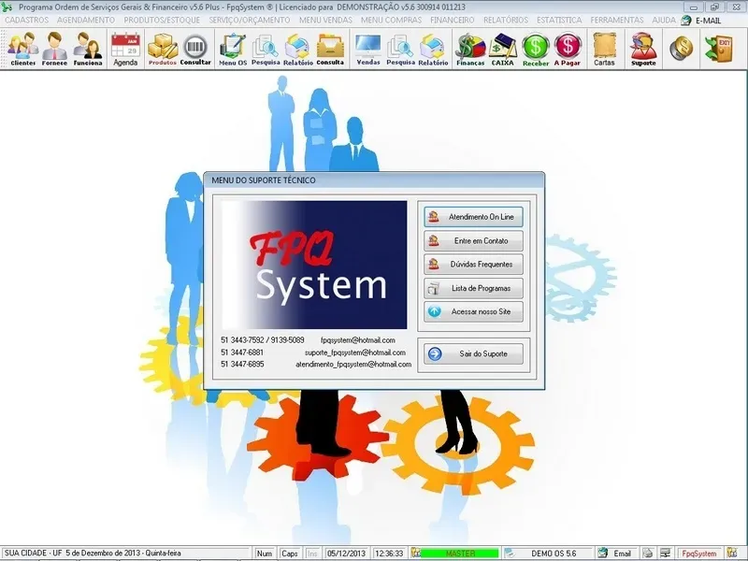Click the Atendimento On Line button

(473, 216)
